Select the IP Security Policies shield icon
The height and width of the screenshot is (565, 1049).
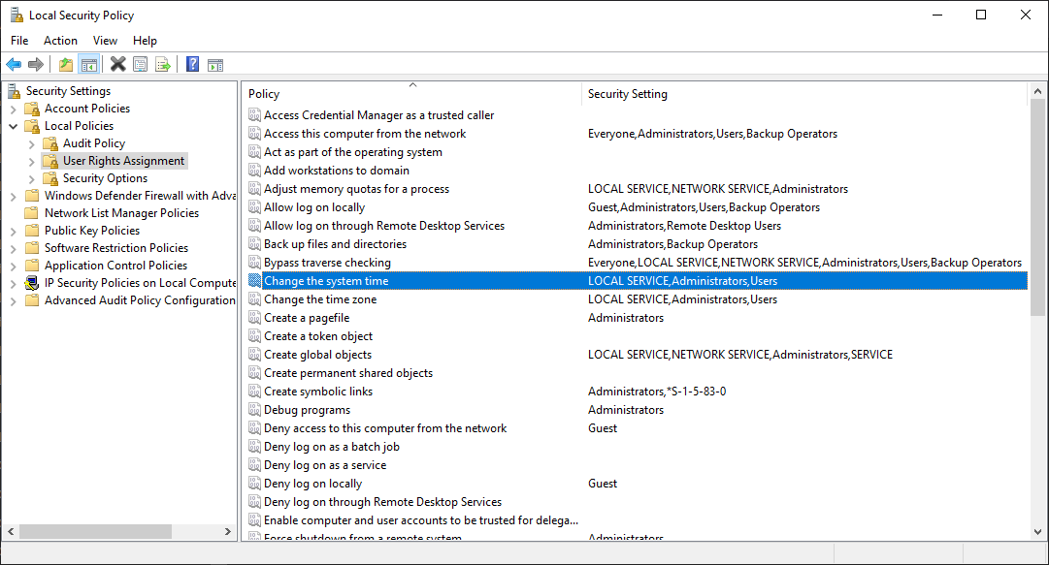point(29,283)
